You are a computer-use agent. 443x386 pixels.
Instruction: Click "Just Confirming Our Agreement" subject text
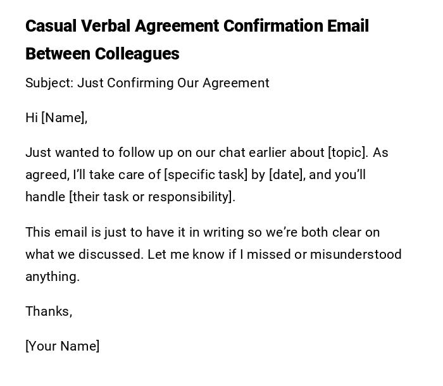point(173,83)
